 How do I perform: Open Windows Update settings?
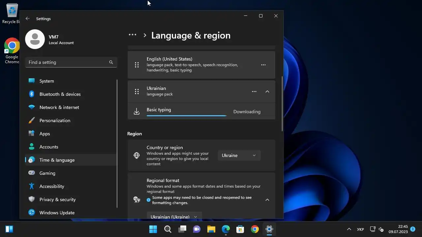click(x=71, y=213)
